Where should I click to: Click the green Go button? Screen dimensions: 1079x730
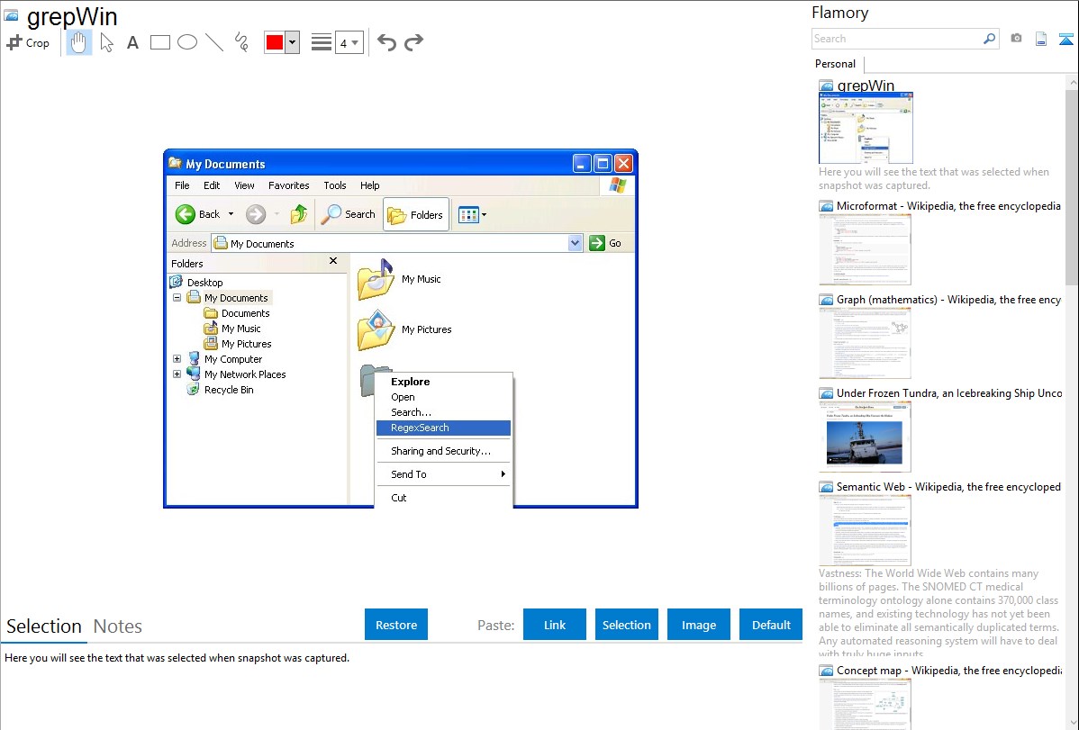point(606,243)
